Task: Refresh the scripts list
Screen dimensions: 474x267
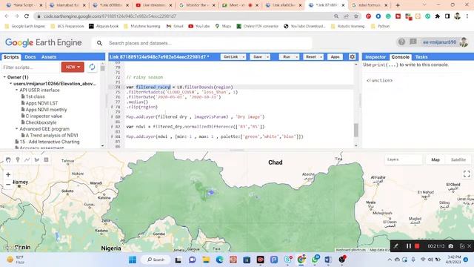Action: (x=92, y=67)
